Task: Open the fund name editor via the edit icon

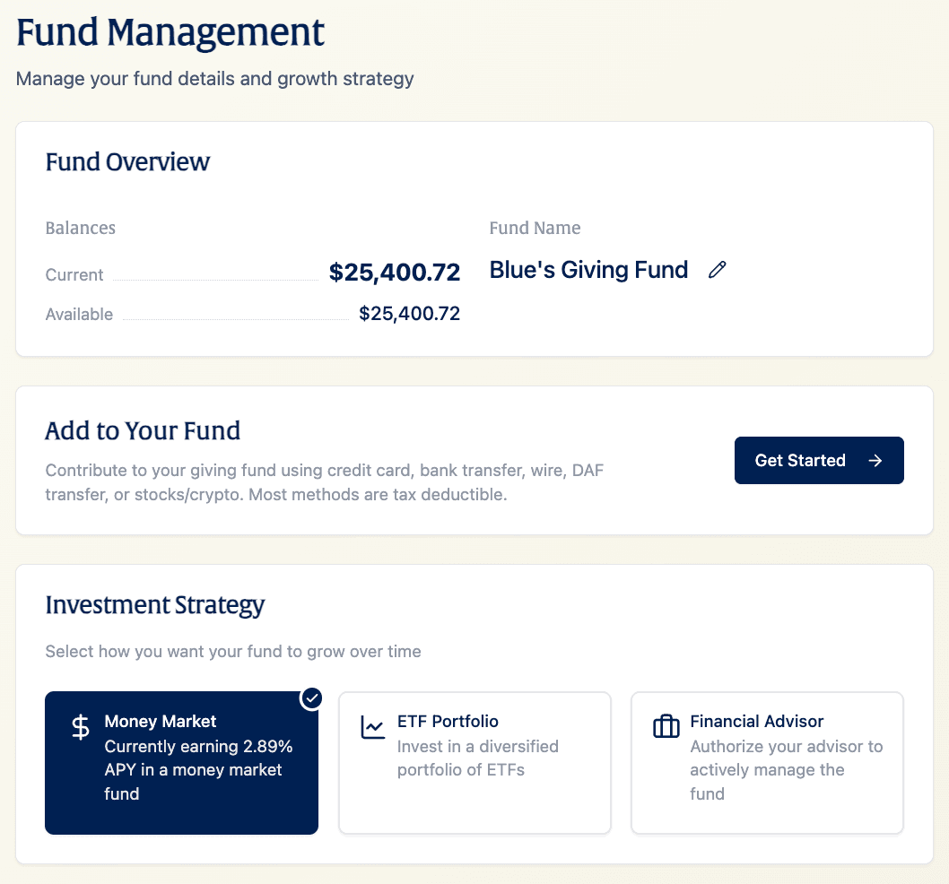Action: (x=717, y=269)
